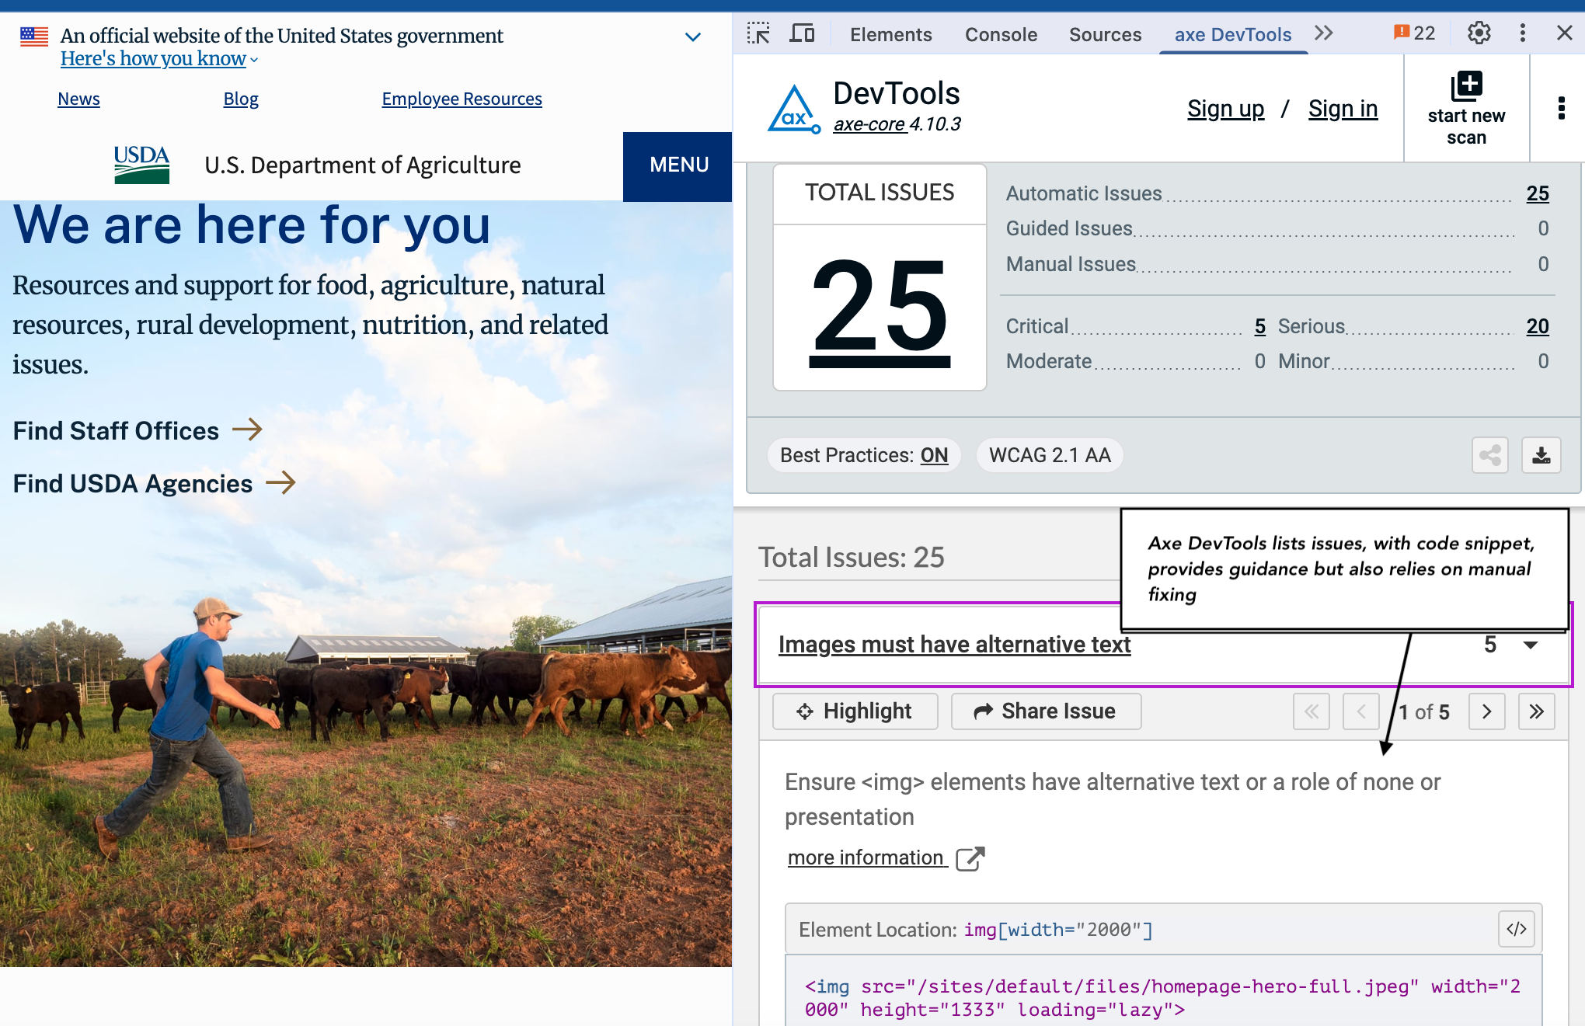
Task: Switch to the Console tab
Action: [1001, 35]
